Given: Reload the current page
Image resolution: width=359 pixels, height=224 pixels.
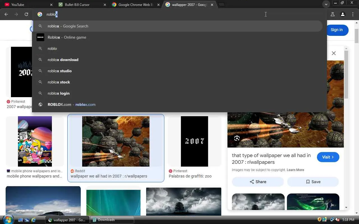Looking at the screenshot, I should 26,14.
